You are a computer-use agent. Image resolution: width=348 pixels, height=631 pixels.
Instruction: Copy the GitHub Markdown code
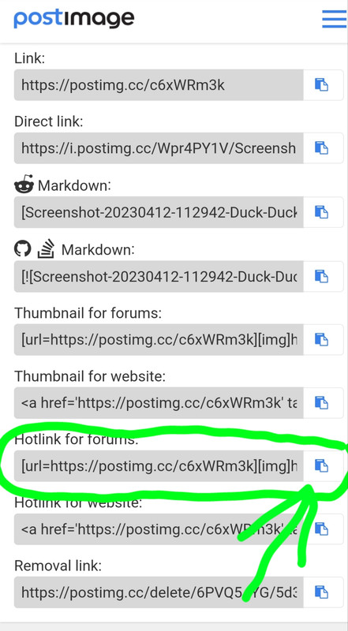[323, 277]
